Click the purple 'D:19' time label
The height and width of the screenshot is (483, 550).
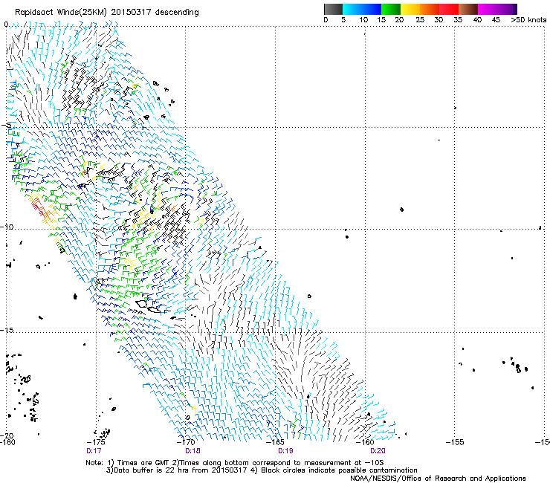pyautogui.click(x=285, y=450)
